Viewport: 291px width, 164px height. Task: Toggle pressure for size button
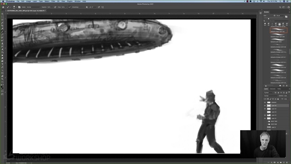pyautogui.click(x=99, y=7)
